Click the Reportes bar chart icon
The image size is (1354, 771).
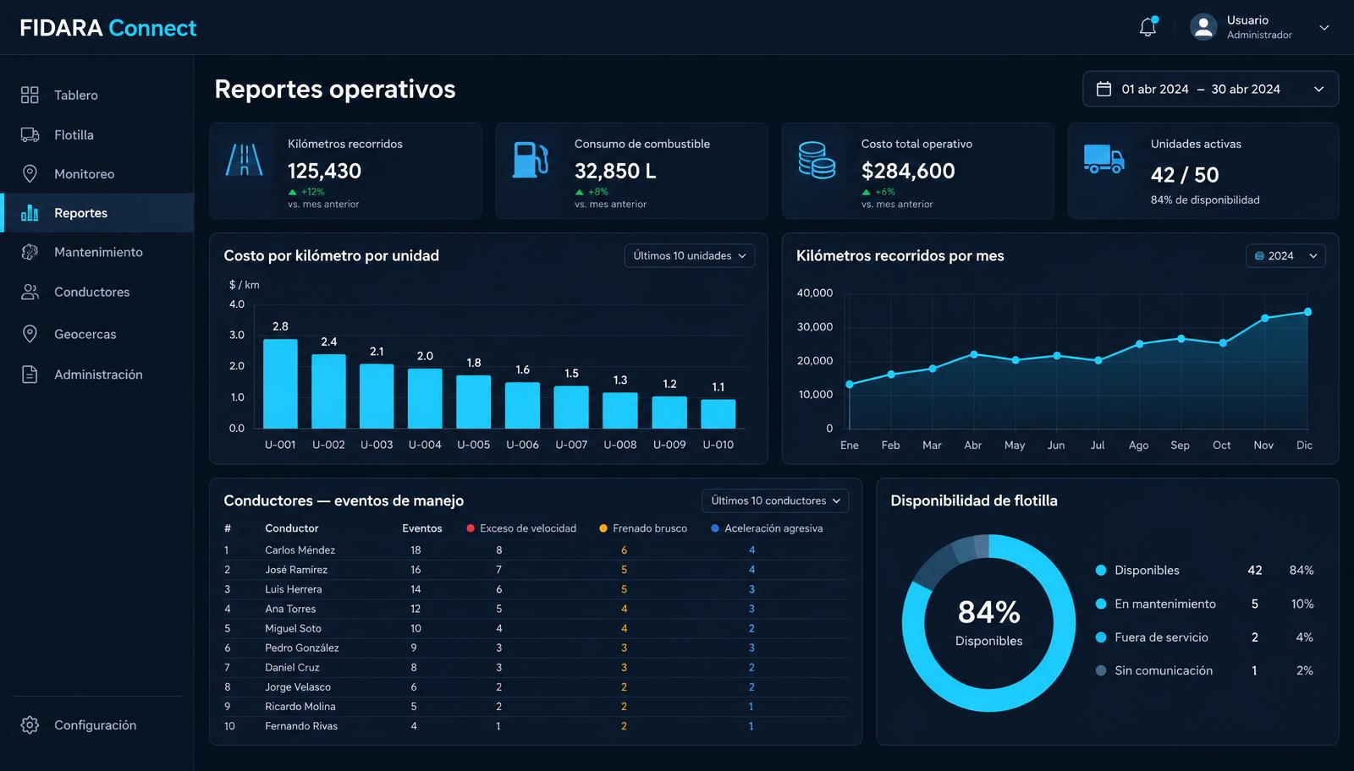coord(30,213)
